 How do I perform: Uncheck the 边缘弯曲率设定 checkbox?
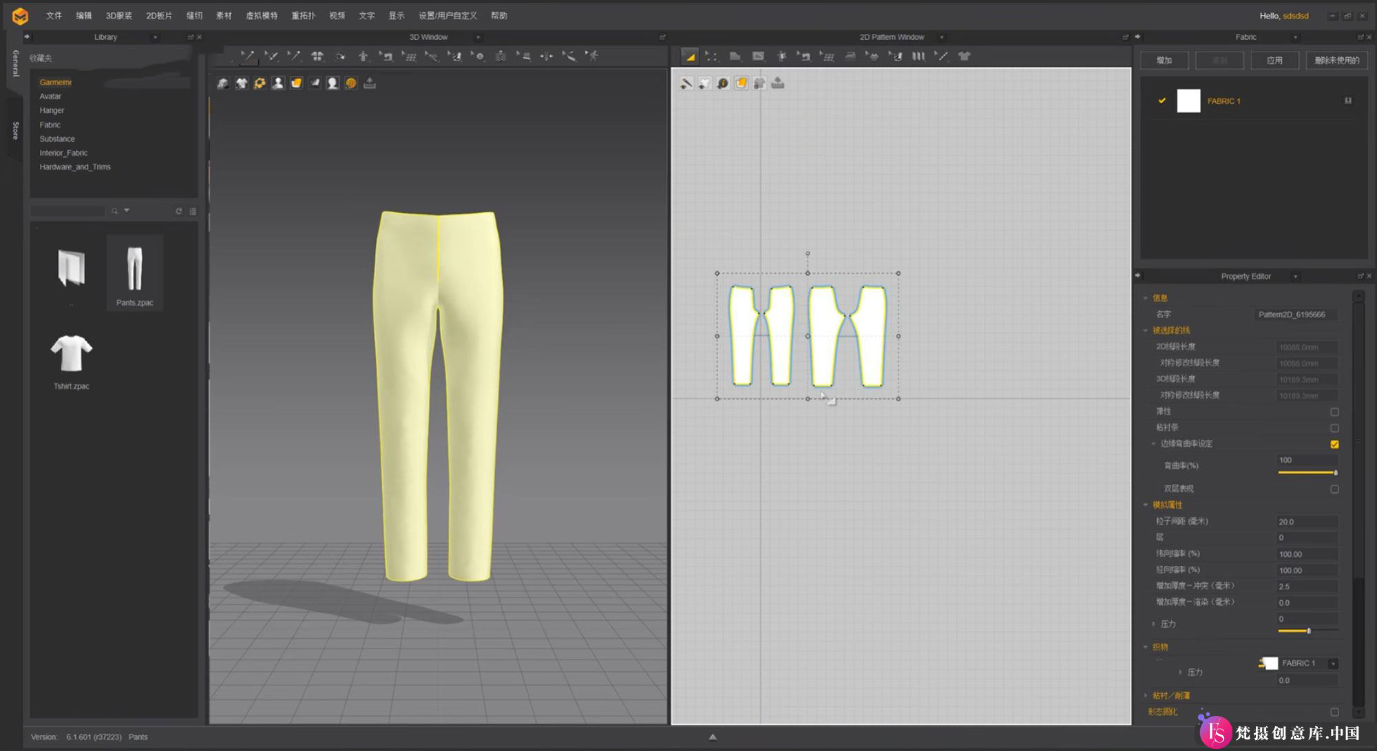coord(1334,444)
